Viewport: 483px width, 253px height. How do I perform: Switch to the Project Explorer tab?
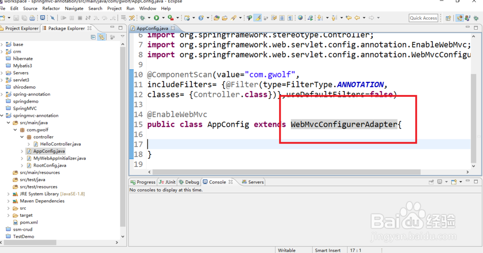pos(20,28)
